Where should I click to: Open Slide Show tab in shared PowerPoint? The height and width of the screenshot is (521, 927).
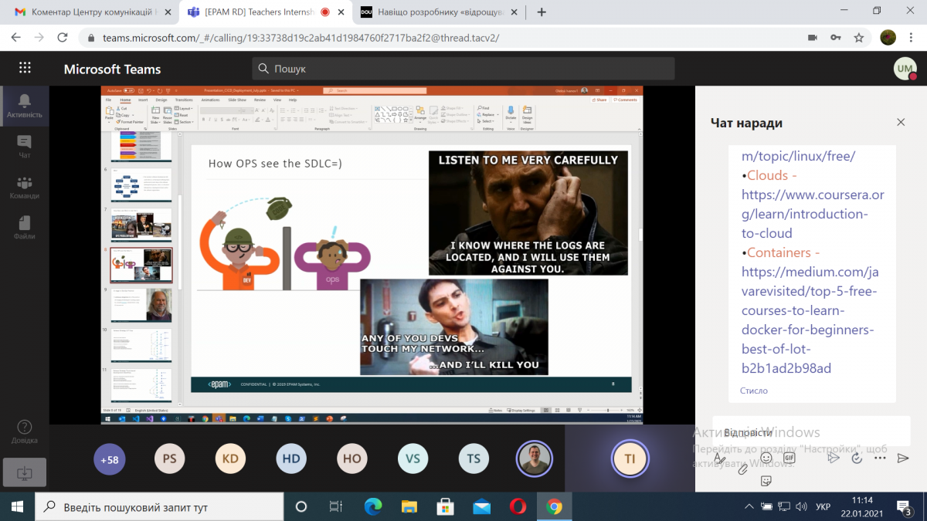pos(236,100)
